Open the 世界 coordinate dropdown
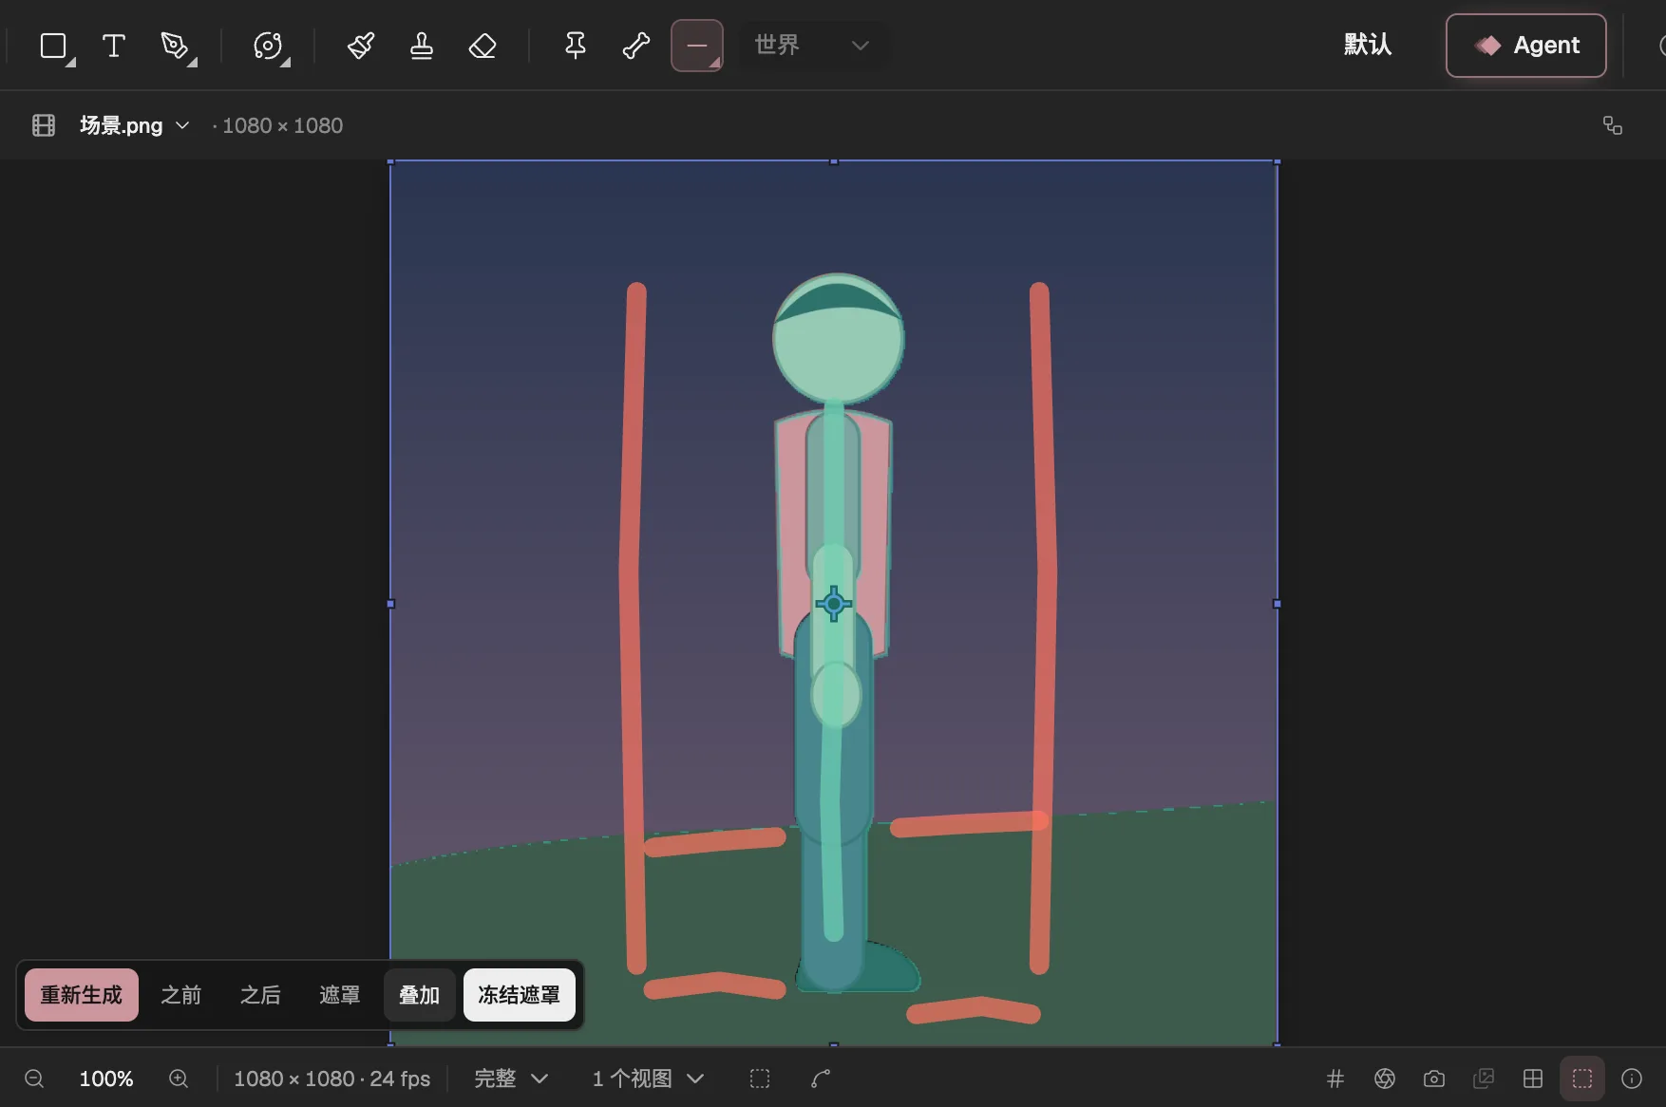This screenshot has height=1107, width=1666. 813,45
